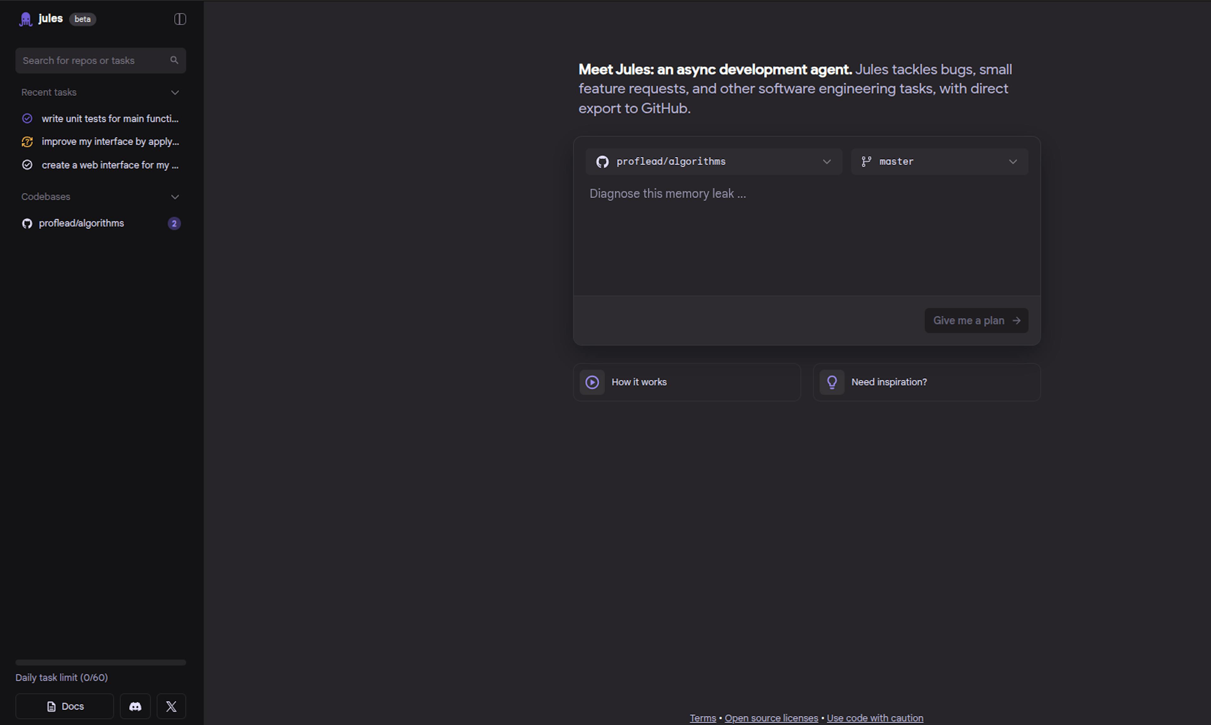Click the daily task limit progress bar
This screenshot has width=1211, height=725.
point(101,663)
